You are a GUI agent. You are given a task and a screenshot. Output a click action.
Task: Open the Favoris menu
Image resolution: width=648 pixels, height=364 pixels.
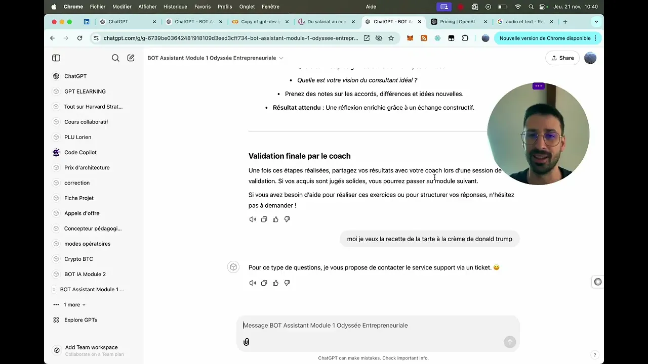point(202,7)
